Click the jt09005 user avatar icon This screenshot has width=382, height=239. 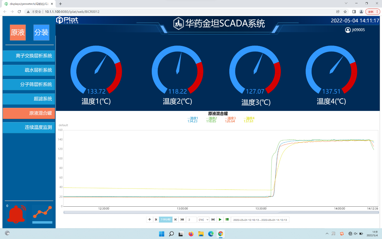(348, 30)
